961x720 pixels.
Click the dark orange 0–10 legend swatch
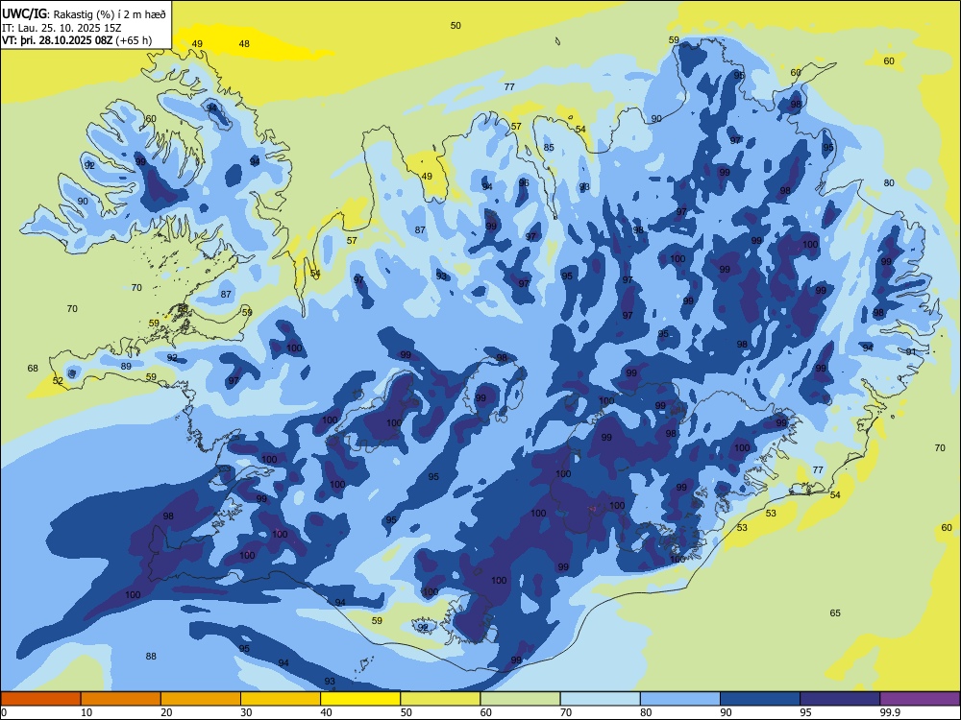point(40,699)
